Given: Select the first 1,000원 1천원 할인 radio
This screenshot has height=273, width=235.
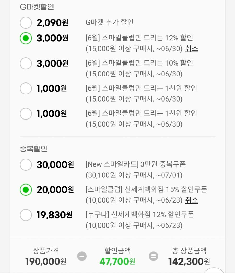Looking at the screenshot, I should coord(26,88).
